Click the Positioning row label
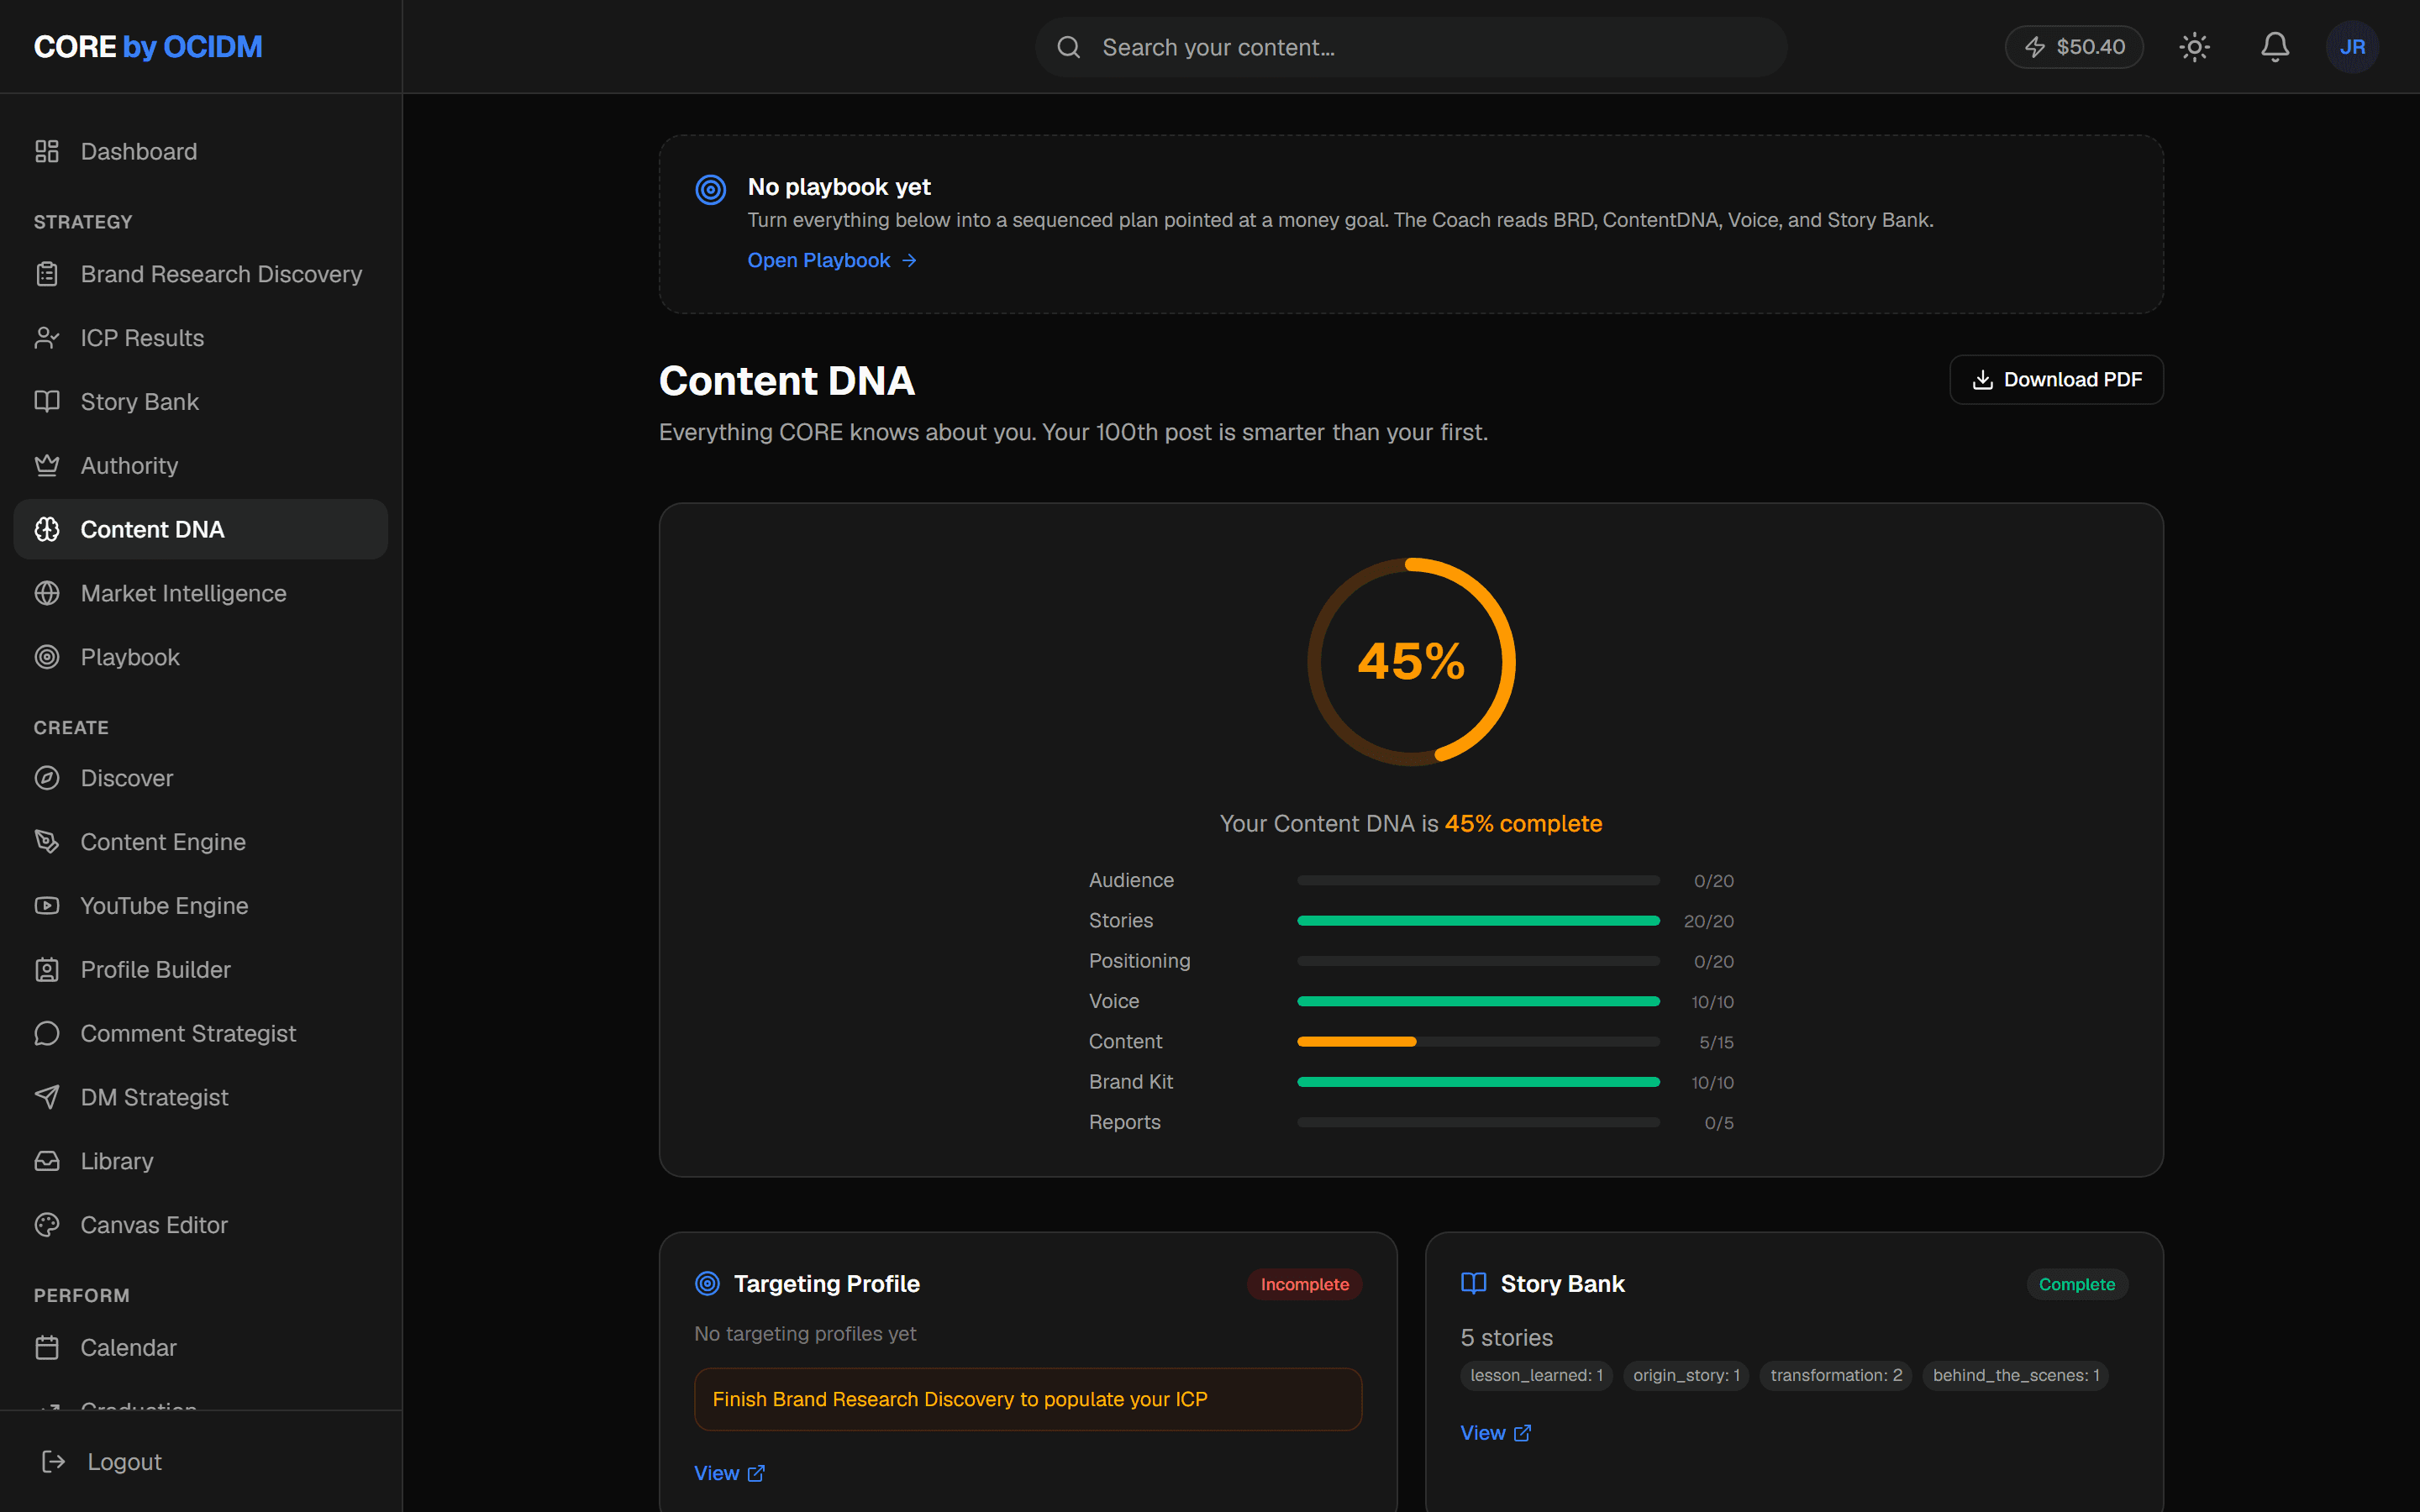The height and width of the screenshot is (1512, 2420). [1139, 961]
